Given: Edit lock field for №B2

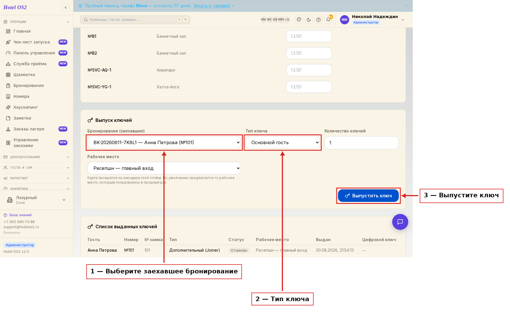Looking at the screenshot, I should [x=309, y=53].
